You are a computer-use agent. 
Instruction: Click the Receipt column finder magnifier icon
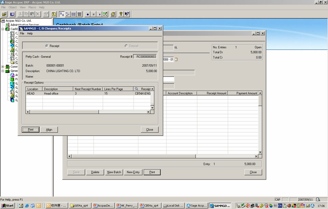(136, 89)
